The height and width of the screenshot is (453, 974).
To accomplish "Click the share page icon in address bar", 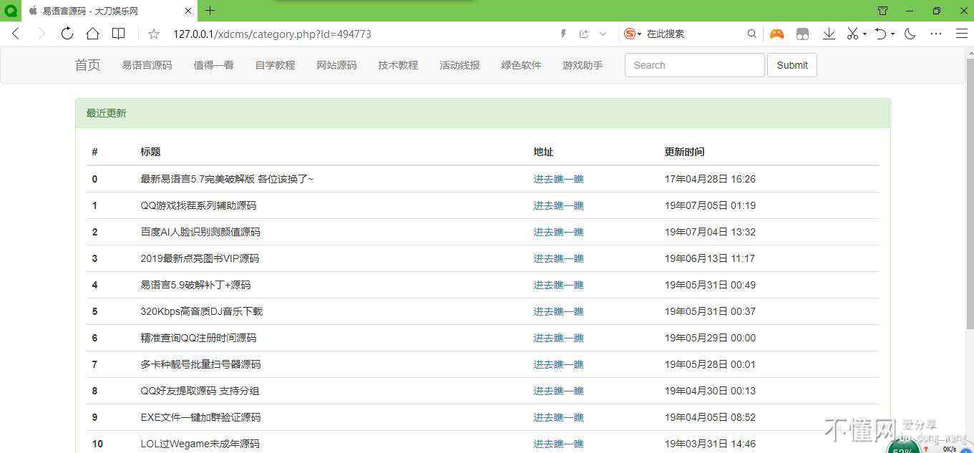I will tap(584, 34).
